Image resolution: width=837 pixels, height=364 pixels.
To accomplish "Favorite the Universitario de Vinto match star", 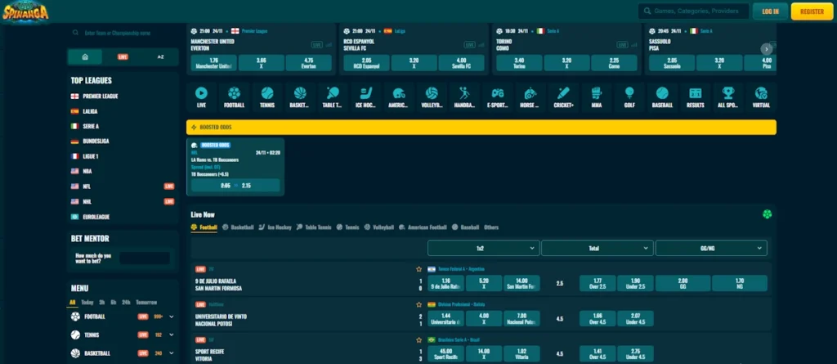I will pyautogui.click(x=419, y=304).
